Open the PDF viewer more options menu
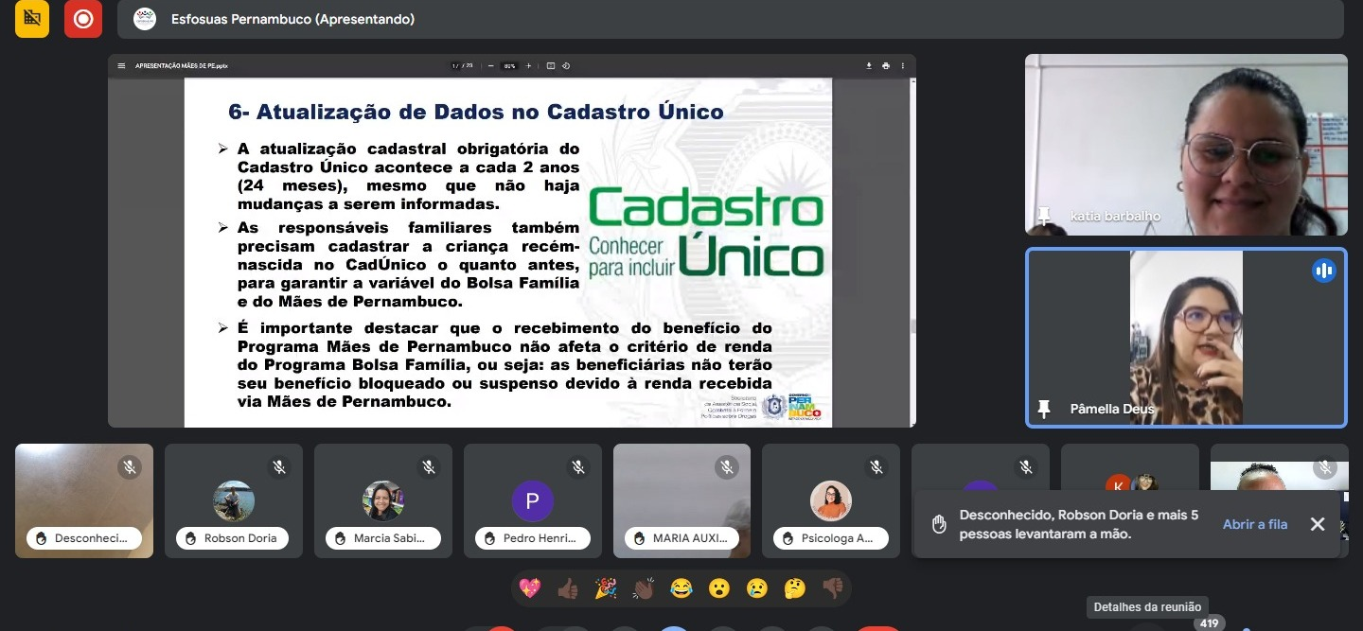Screen dimensions: 1363x631 [x=903, y=66]
